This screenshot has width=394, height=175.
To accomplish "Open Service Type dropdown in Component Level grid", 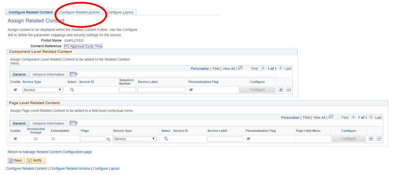I will pyautogui.click(x=42, y=90).
